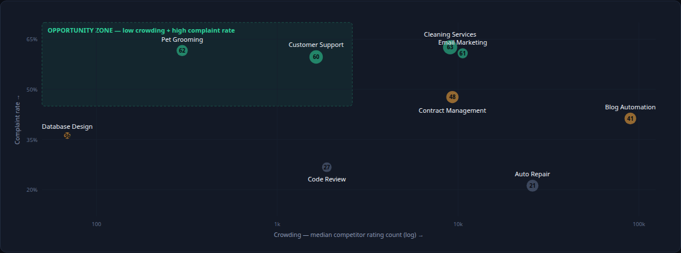Select the Customer Support bubble labeled 60
The image size is (681, 253).
(x=316, y=57)
